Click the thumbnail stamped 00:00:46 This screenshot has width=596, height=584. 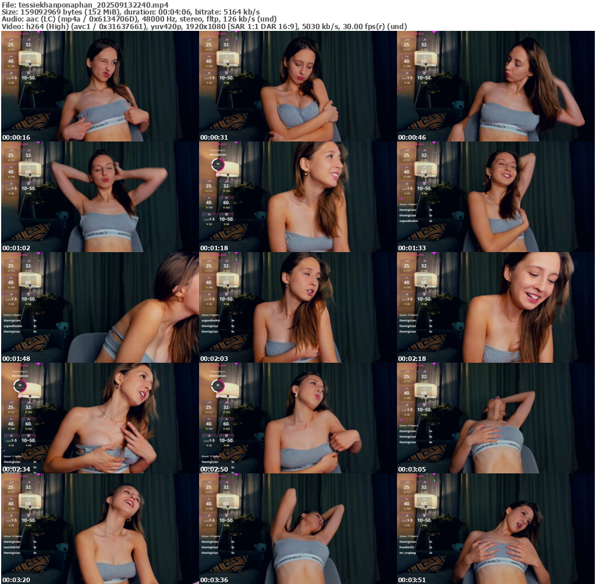click(495, 86)
